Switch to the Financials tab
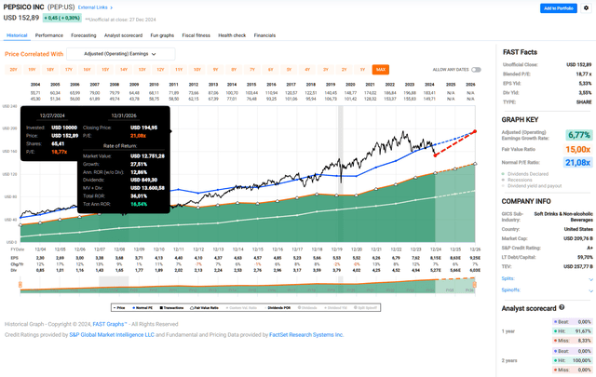596x377 pixels. point(264,35)
